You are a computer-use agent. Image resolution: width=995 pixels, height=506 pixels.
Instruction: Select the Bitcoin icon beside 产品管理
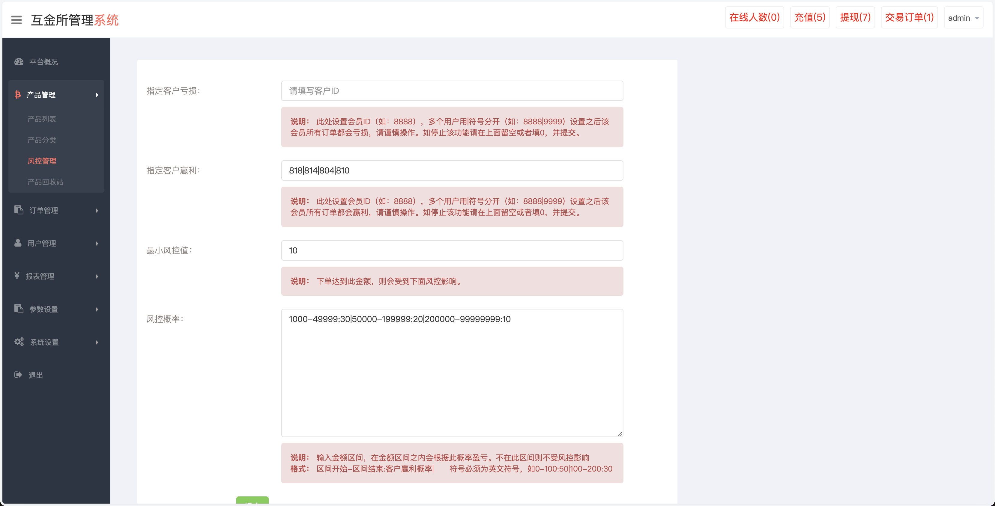pos(18,95)
